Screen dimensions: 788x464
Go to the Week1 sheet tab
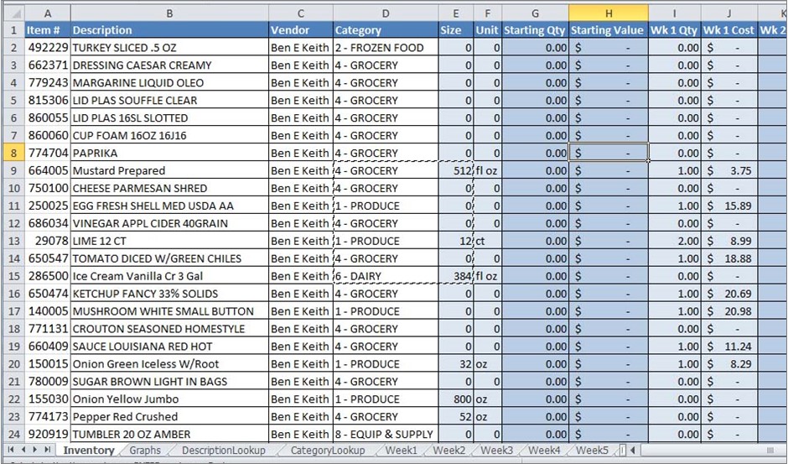coord(401,451)
